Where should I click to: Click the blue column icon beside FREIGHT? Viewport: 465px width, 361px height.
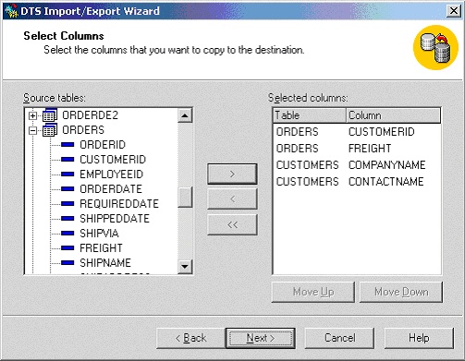point(67,247)
